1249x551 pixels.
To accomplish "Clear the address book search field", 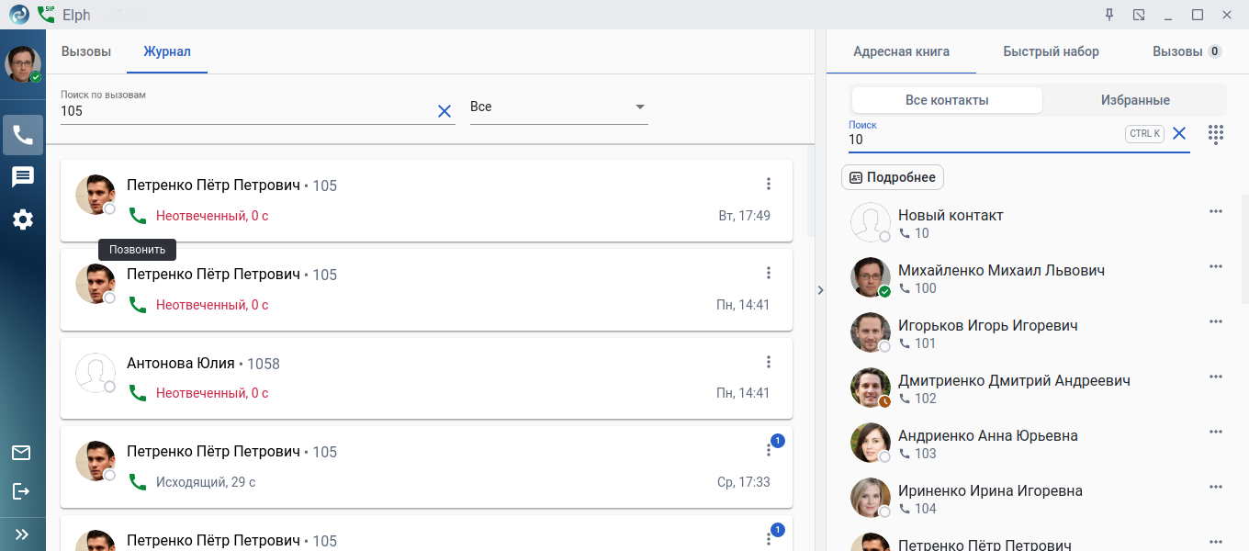I will (x=1179, y=134).
